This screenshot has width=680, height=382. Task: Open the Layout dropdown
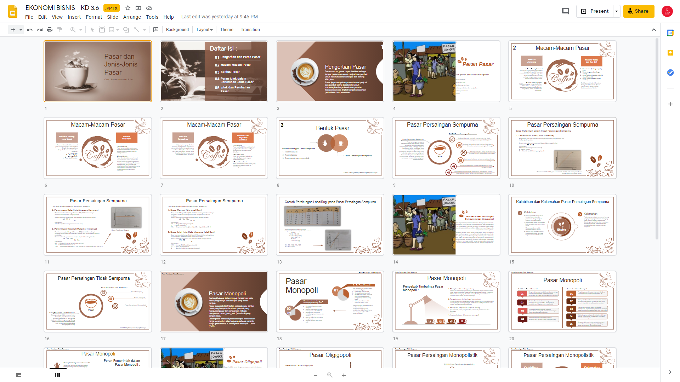point(204,30)
